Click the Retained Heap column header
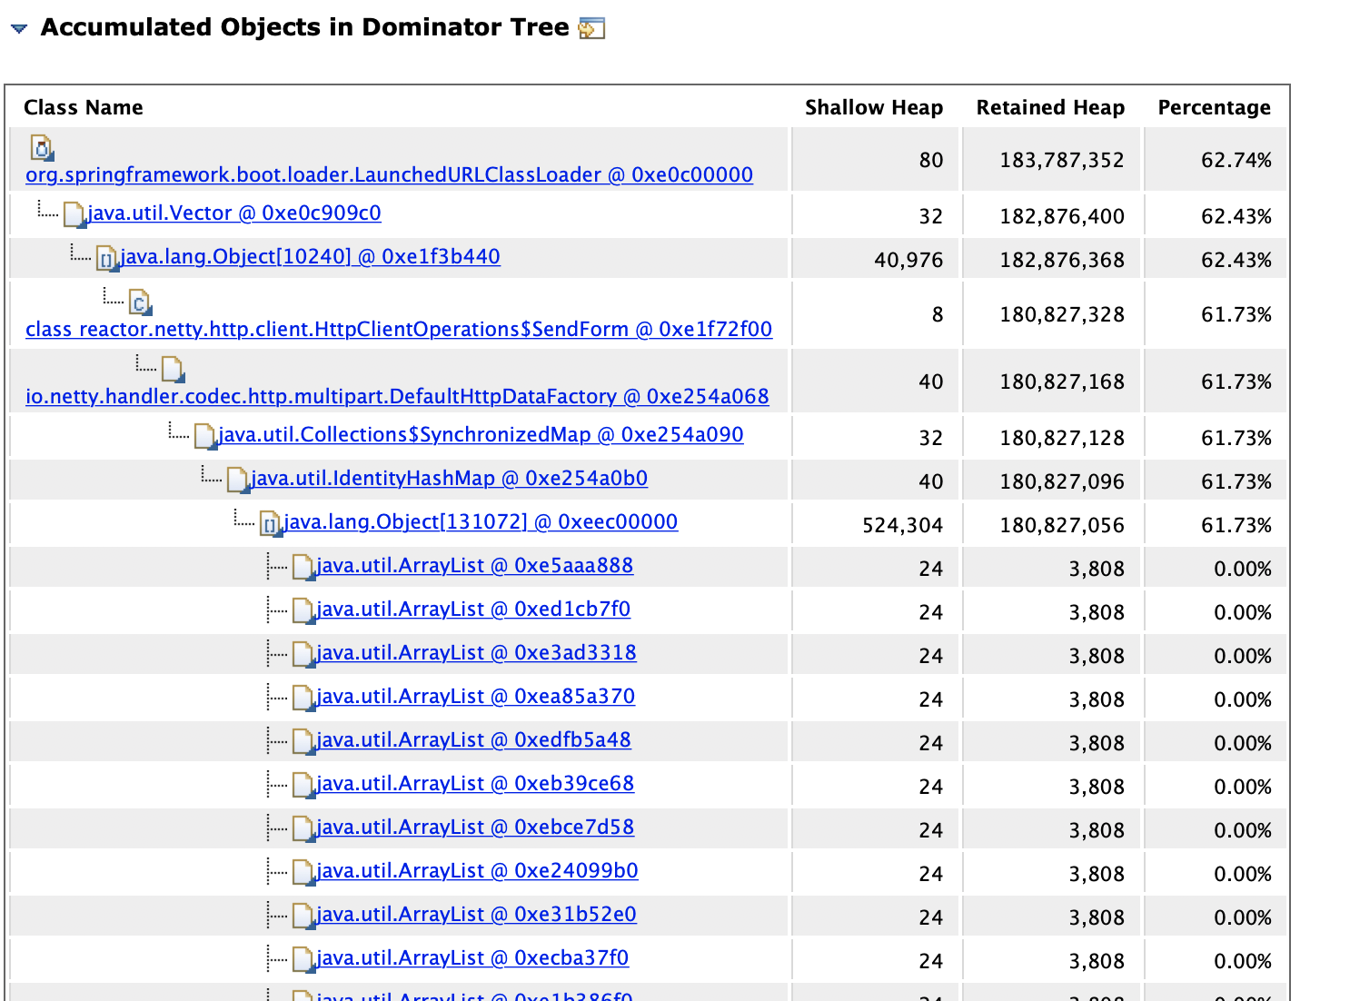The height and width of the screenshot is (1001, 1350). tap(1050, 107)
